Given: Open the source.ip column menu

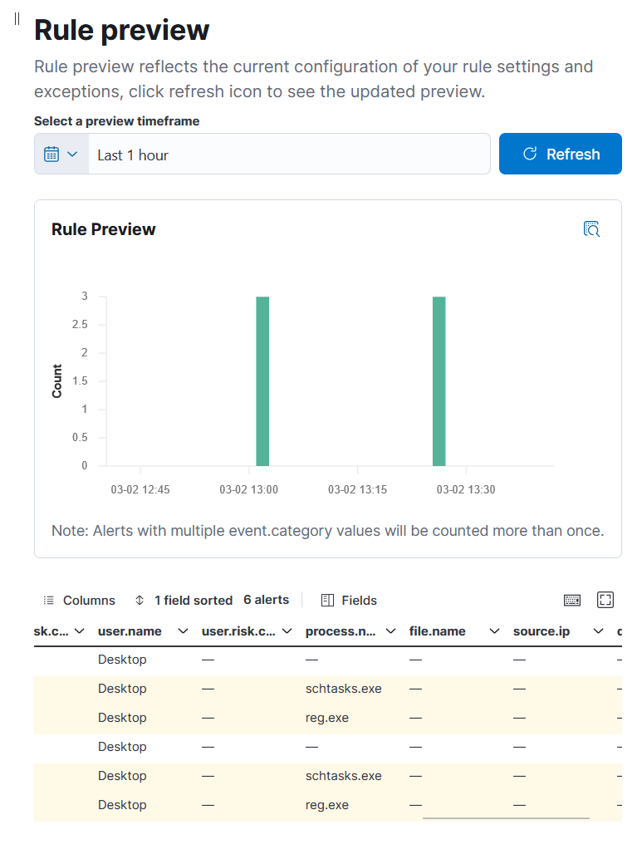Looking at the screenshot, I should pos(598,631).
